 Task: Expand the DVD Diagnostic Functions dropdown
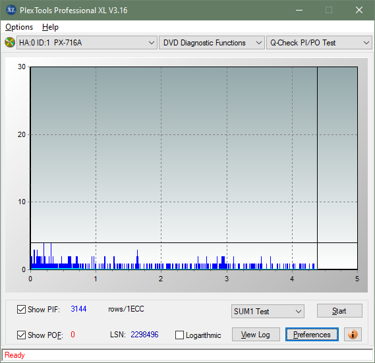point(212,43)
